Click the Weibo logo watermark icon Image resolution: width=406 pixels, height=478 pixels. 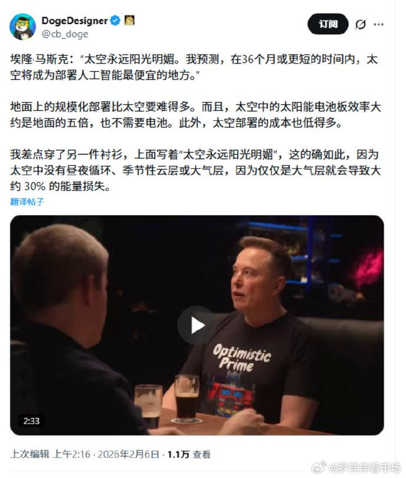(x=319, y=467)
